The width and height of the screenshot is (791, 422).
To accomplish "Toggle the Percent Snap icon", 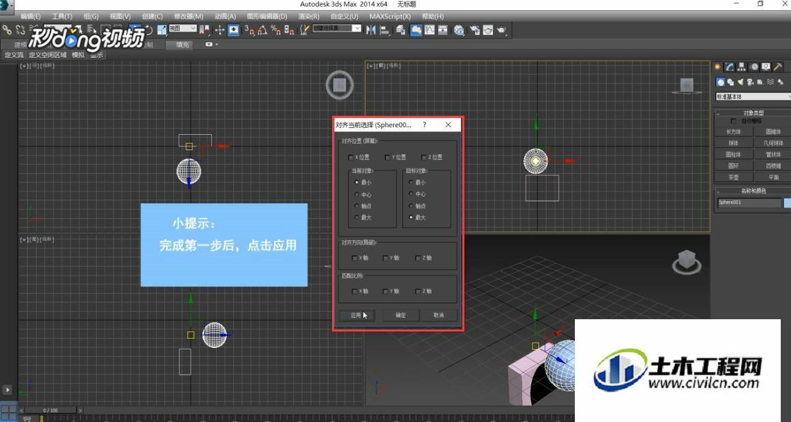I will (275, 30).
